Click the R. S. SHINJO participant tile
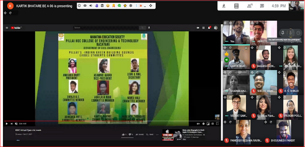 pyautogui.click(x=291, y=82)
